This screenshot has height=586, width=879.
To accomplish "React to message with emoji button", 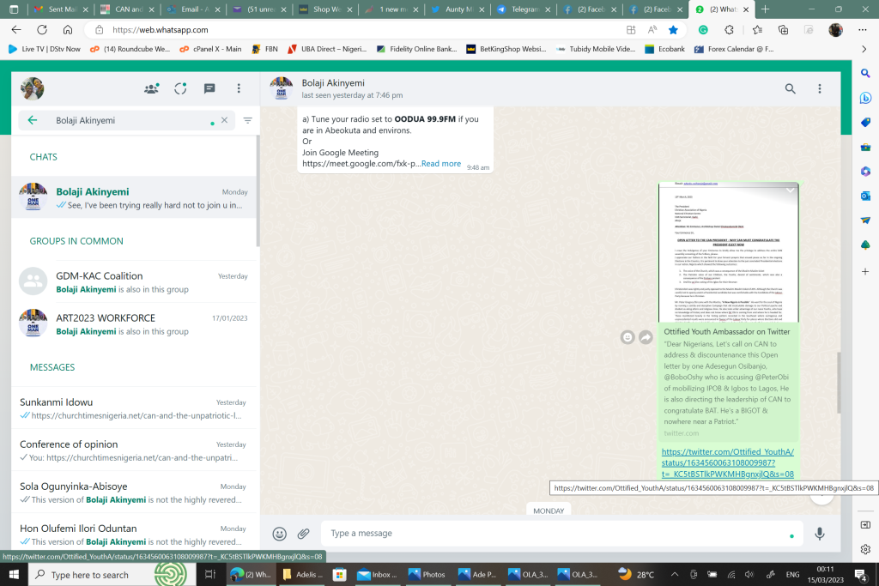I will [627, 337].
